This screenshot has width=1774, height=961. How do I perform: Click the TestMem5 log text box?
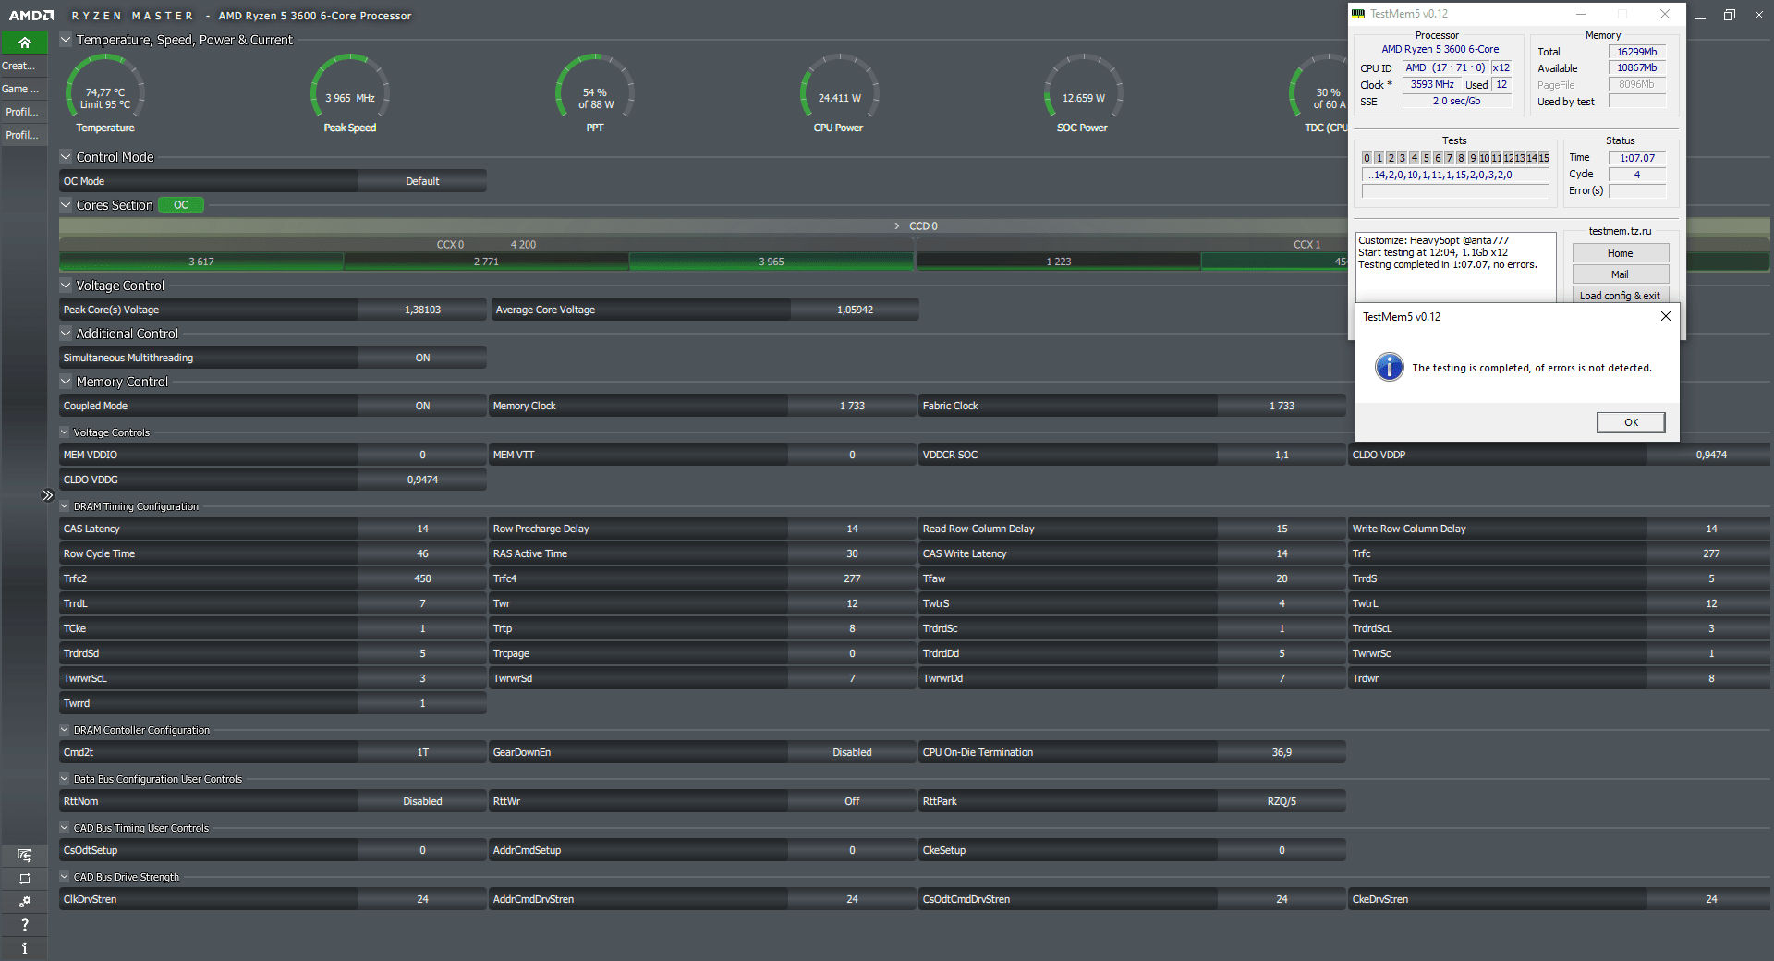click(x=1455, y=268)
